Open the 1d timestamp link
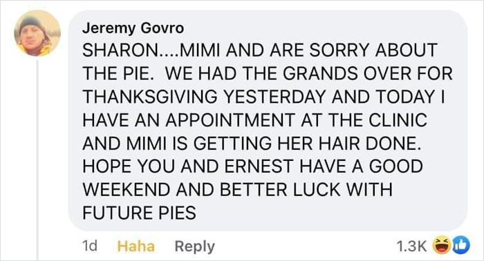This screenshot has height=261, width=484. (89, 246)
